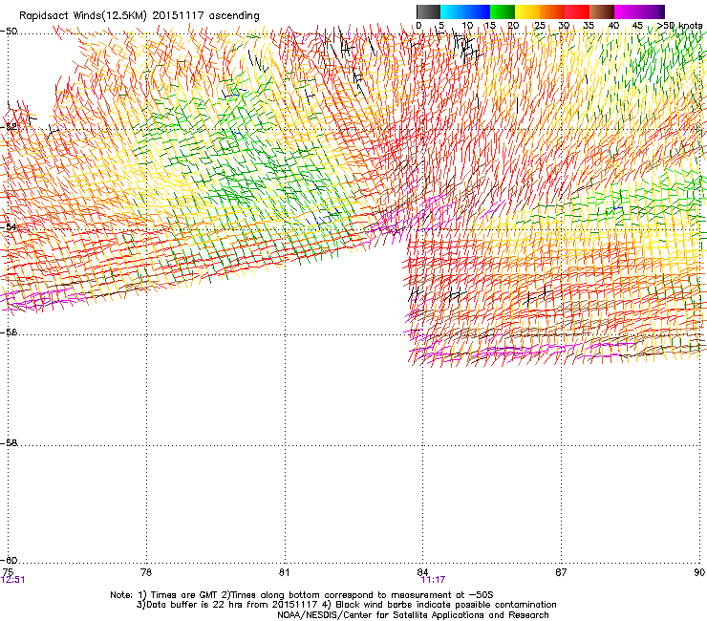Click the '81' longitude axis label
Image resolution: width=707 pixels, height=621 pixels.
click(x=284, y=572)
